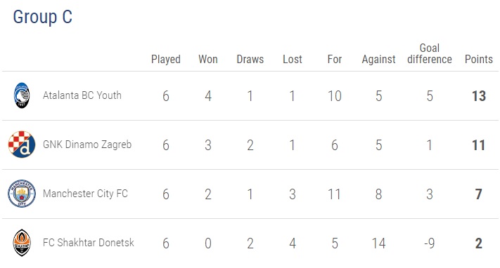Sort by the For column header
Viewport: 500px width, 268px height.
[335, 59]
